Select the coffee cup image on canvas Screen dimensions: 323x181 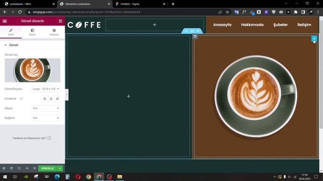pos(256,96)
